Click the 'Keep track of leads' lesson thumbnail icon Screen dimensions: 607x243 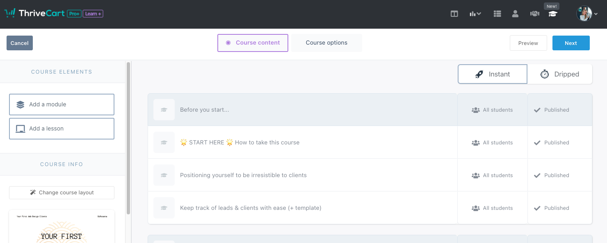[x=164, y=208]
